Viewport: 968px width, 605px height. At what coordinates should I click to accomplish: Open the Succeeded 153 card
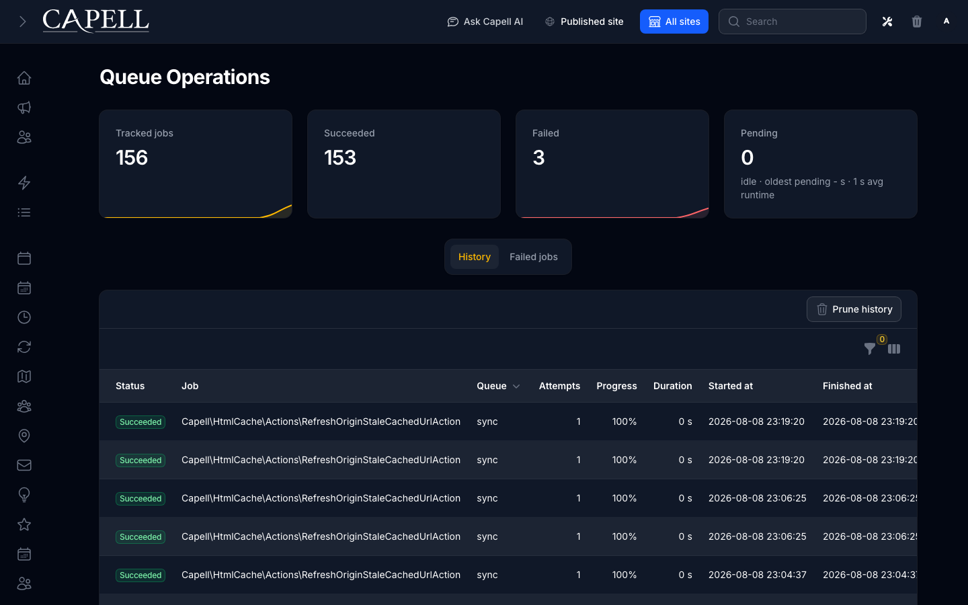tap(404, 164)
